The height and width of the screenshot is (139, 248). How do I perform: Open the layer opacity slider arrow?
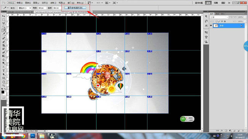point(245,17)
